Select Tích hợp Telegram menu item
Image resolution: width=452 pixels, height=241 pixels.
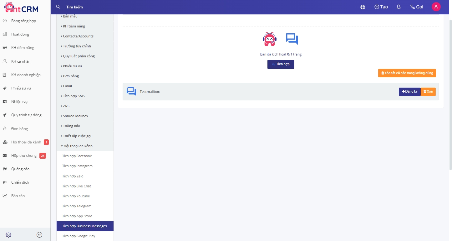(77, 206)
